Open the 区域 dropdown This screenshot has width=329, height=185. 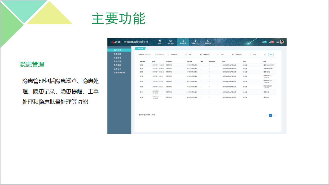pos(261,55)
